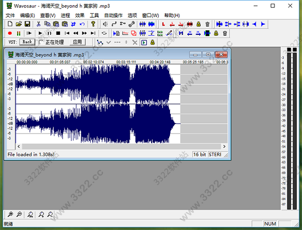Click timeline at 00:04:20:148 marker
Viewport: 302px width, 230px height.
pyautogui.click(x=160, y=62)
